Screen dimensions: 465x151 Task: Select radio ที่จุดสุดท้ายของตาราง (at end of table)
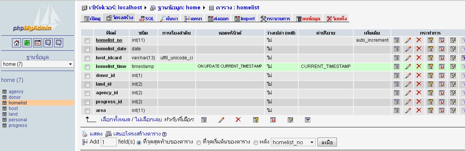click(139, 142)
